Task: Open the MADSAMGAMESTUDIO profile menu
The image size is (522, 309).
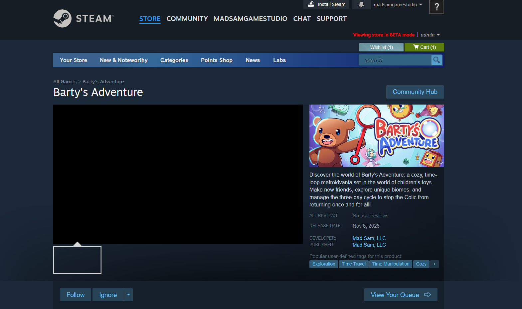Action: click(x=251, y=19)
